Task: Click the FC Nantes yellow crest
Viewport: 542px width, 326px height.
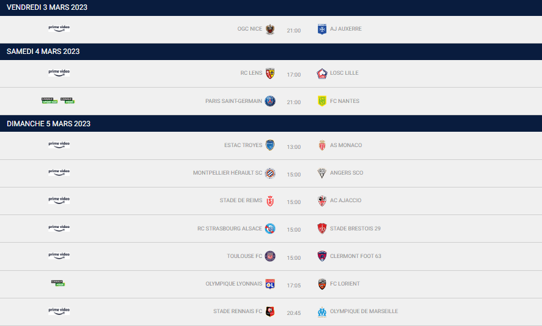Action: 322,101
